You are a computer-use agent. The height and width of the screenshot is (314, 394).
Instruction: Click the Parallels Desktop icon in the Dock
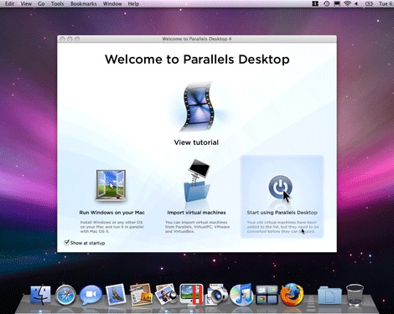click(x=192, y=294)
